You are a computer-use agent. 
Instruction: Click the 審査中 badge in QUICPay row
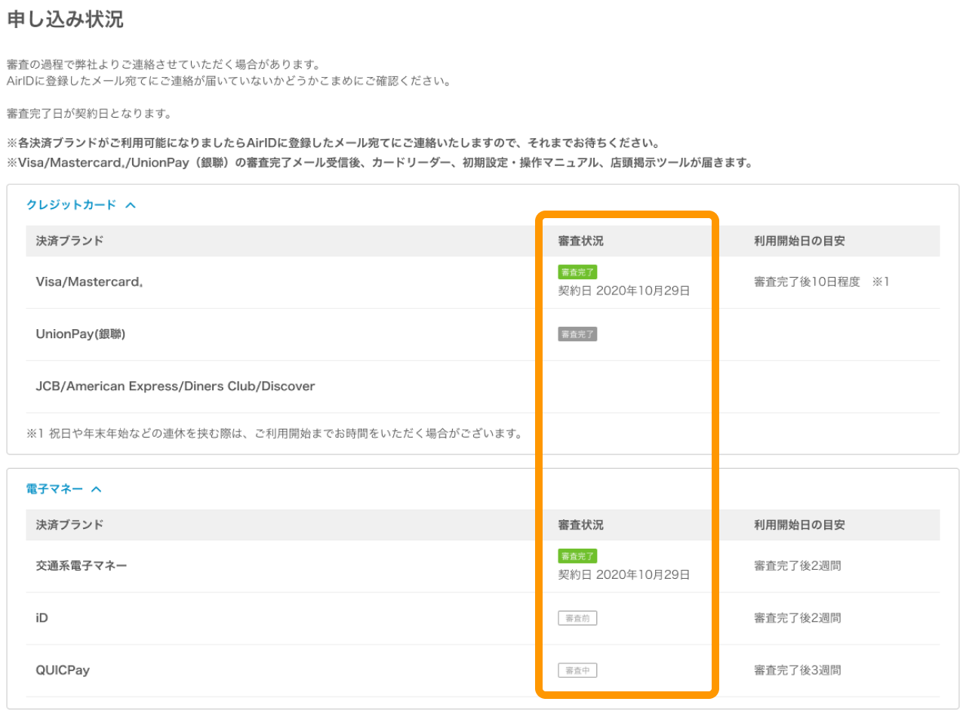(x=577, y=670)
